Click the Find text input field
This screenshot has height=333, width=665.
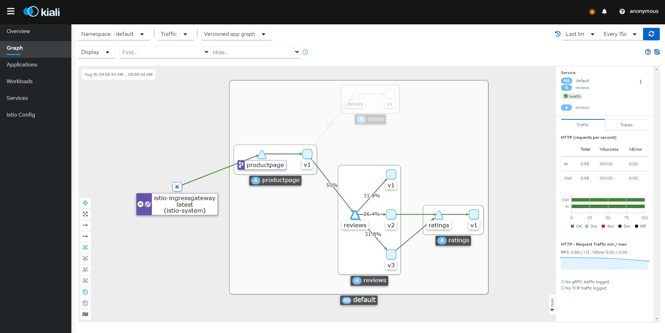coord(161,52)
